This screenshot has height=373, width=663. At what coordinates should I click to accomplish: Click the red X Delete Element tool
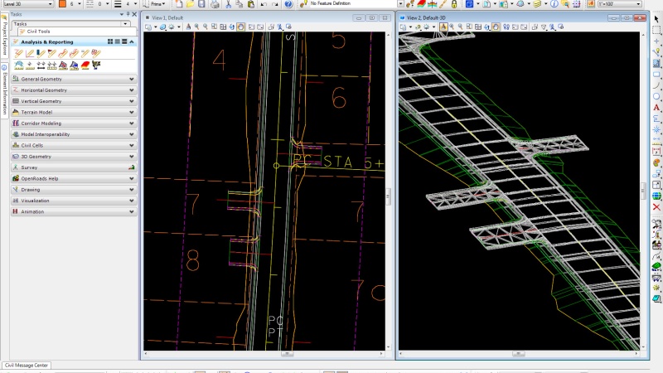click(656, 207)
